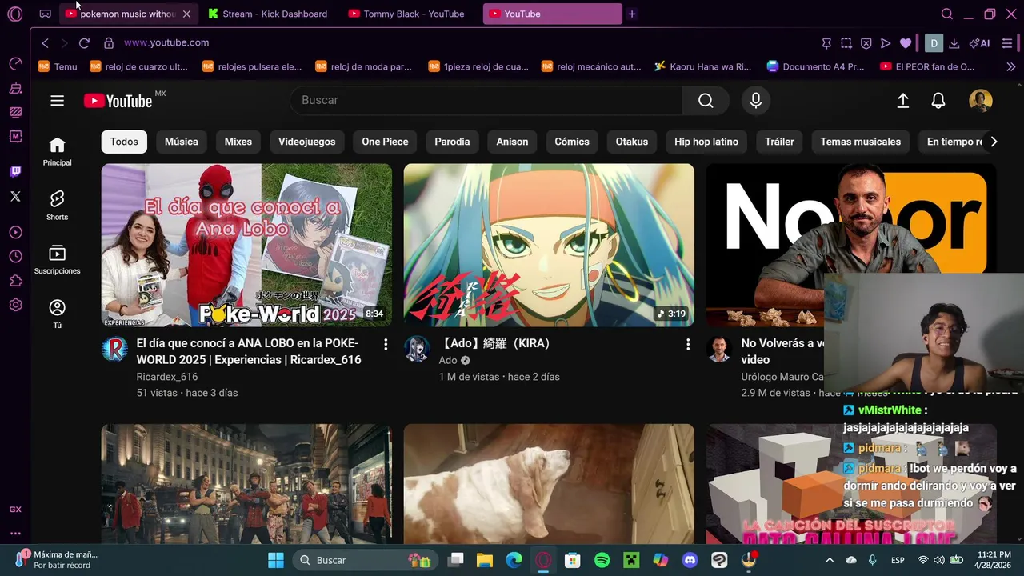The height and width of the screenshot is (576, 1024).
Task: Go to the YouTube logo home link
Action: [118, 101]
